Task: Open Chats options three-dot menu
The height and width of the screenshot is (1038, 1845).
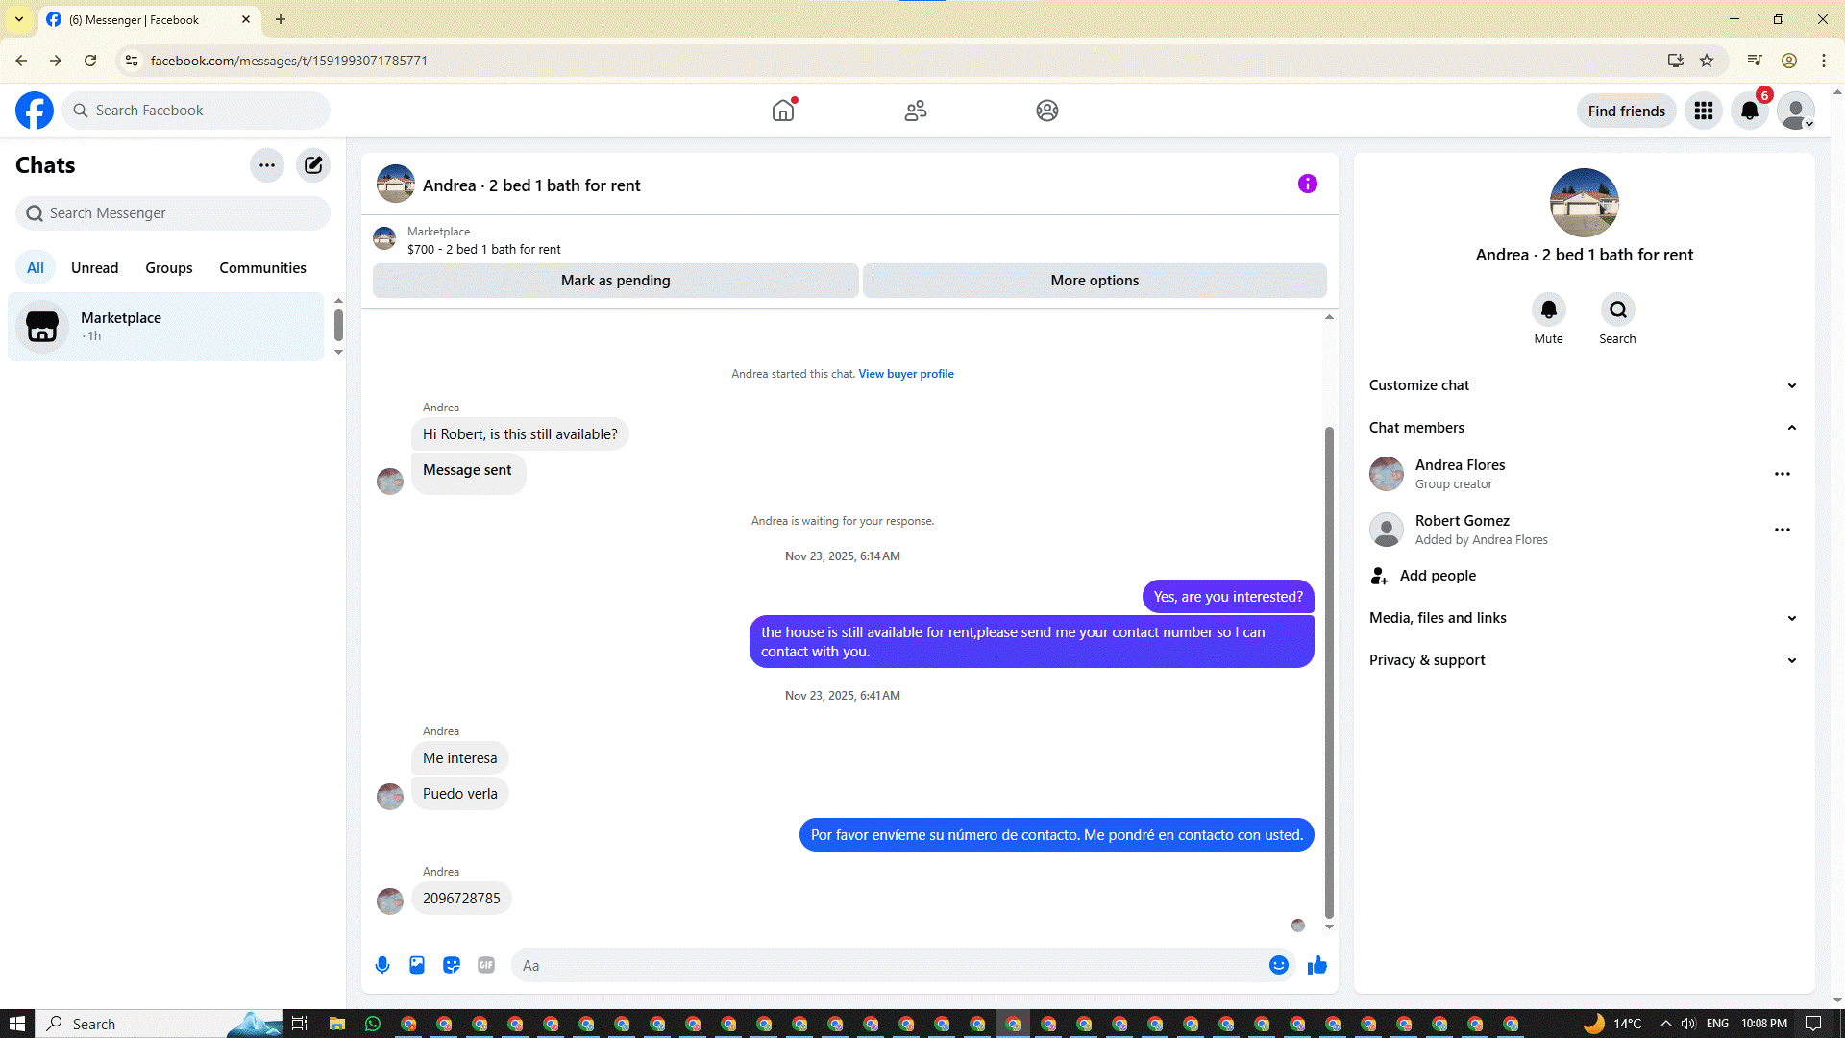Action: pyautogui.click(x=267, y=165)
